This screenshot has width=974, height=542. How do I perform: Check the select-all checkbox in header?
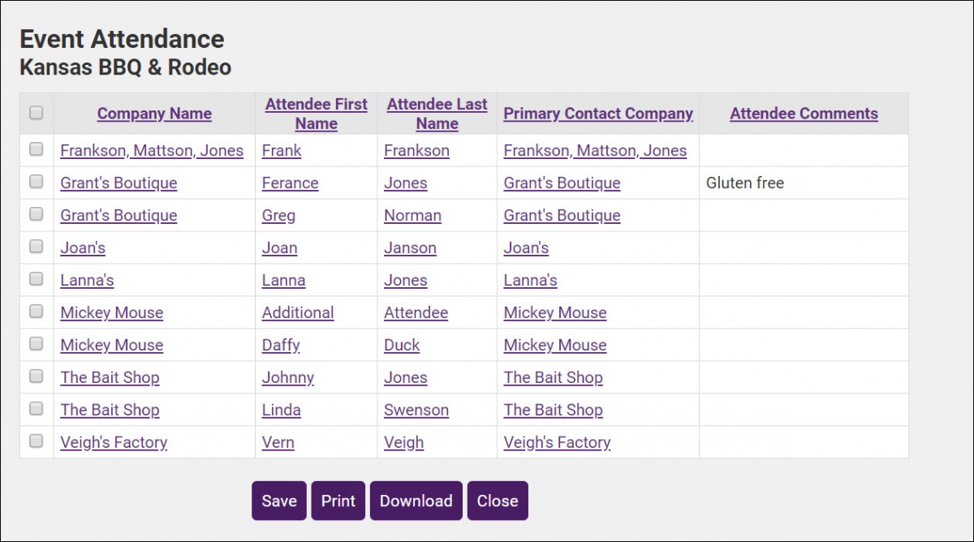click(37, 113)
